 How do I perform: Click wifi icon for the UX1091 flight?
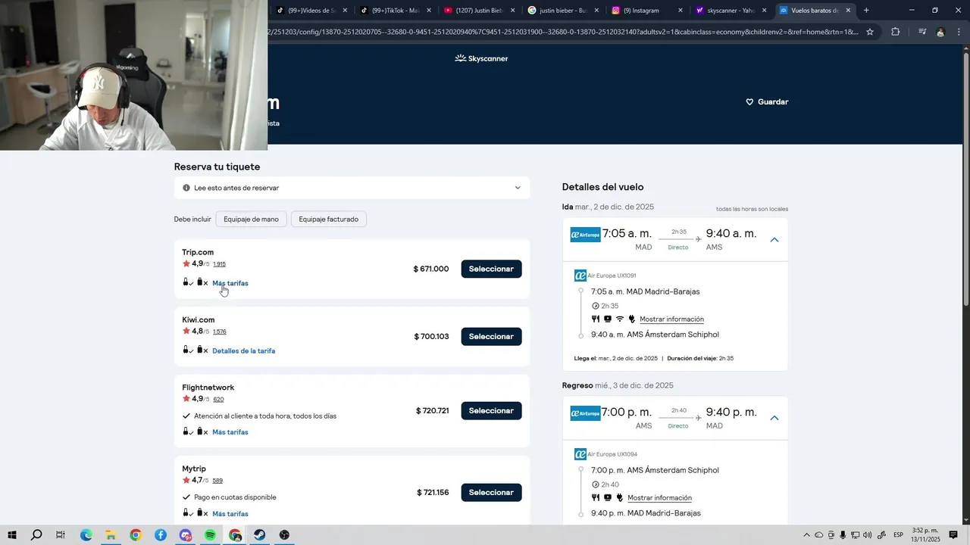[x=619, y=319]
